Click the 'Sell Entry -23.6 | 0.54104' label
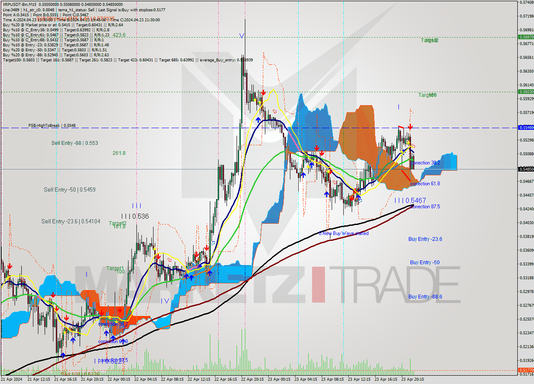Screen dimensions: 534x384 point(71,221)
